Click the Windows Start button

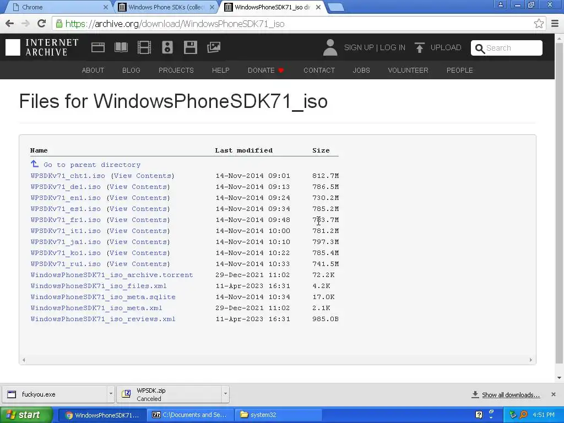(x=26, y=415)
